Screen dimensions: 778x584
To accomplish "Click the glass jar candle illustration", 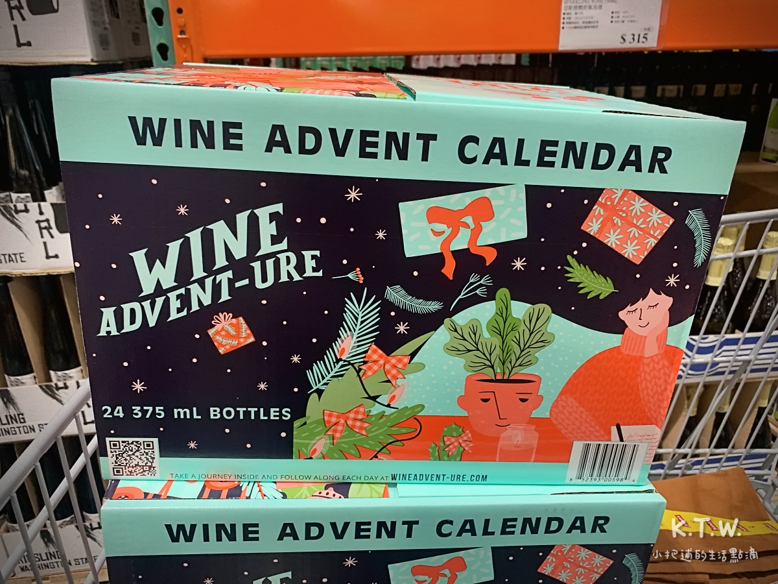I will (517, 441).
